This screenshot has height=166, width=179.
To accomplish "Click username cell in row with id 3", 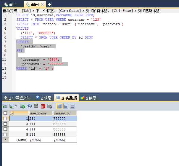I will [41, 124].
